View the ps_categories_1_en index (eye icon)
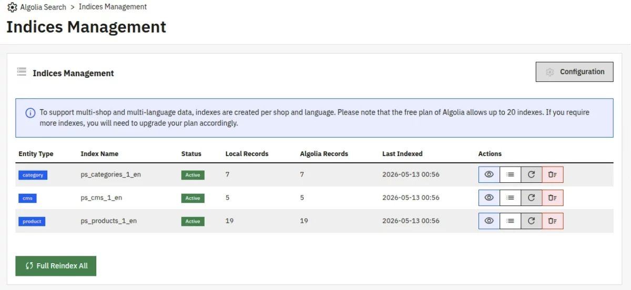The height and width of the screenshot is (290, 631). (x=489, y=174)
